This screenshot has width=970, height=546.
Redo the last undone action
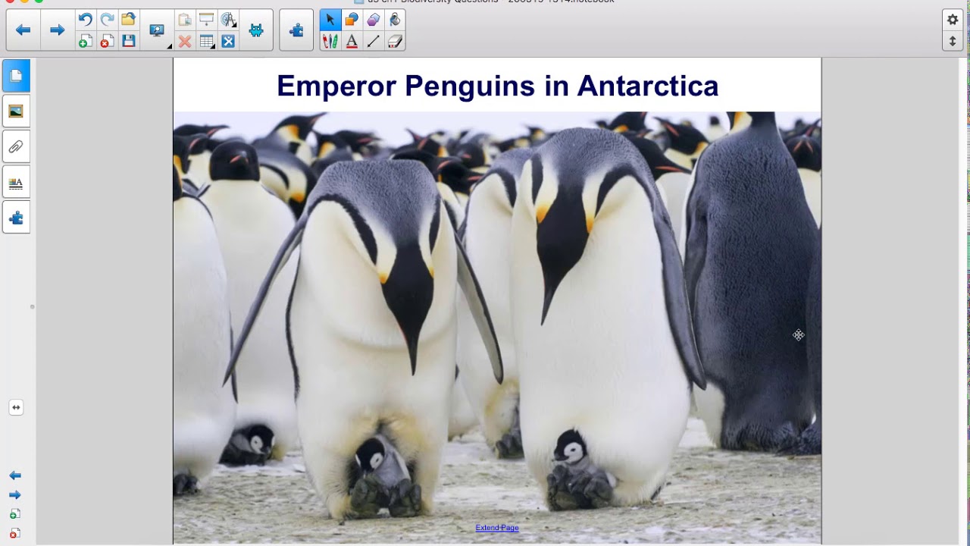(x=107, y=20)
